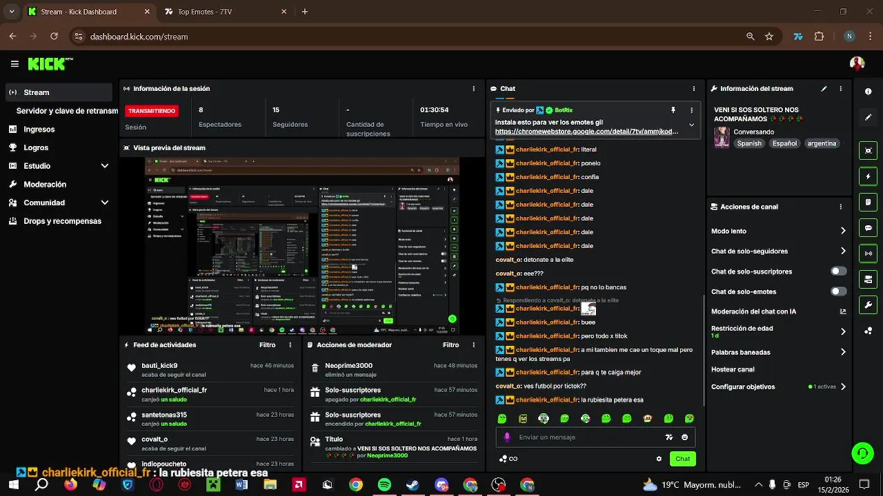Send message with green Chat button
Image resolution: width=883 pixels, height=496 pixels.
point(682,459)
